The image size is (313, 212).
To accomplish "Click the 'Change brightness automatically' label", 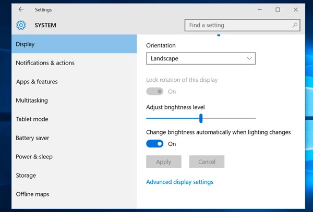I will (x=219, y=132).
